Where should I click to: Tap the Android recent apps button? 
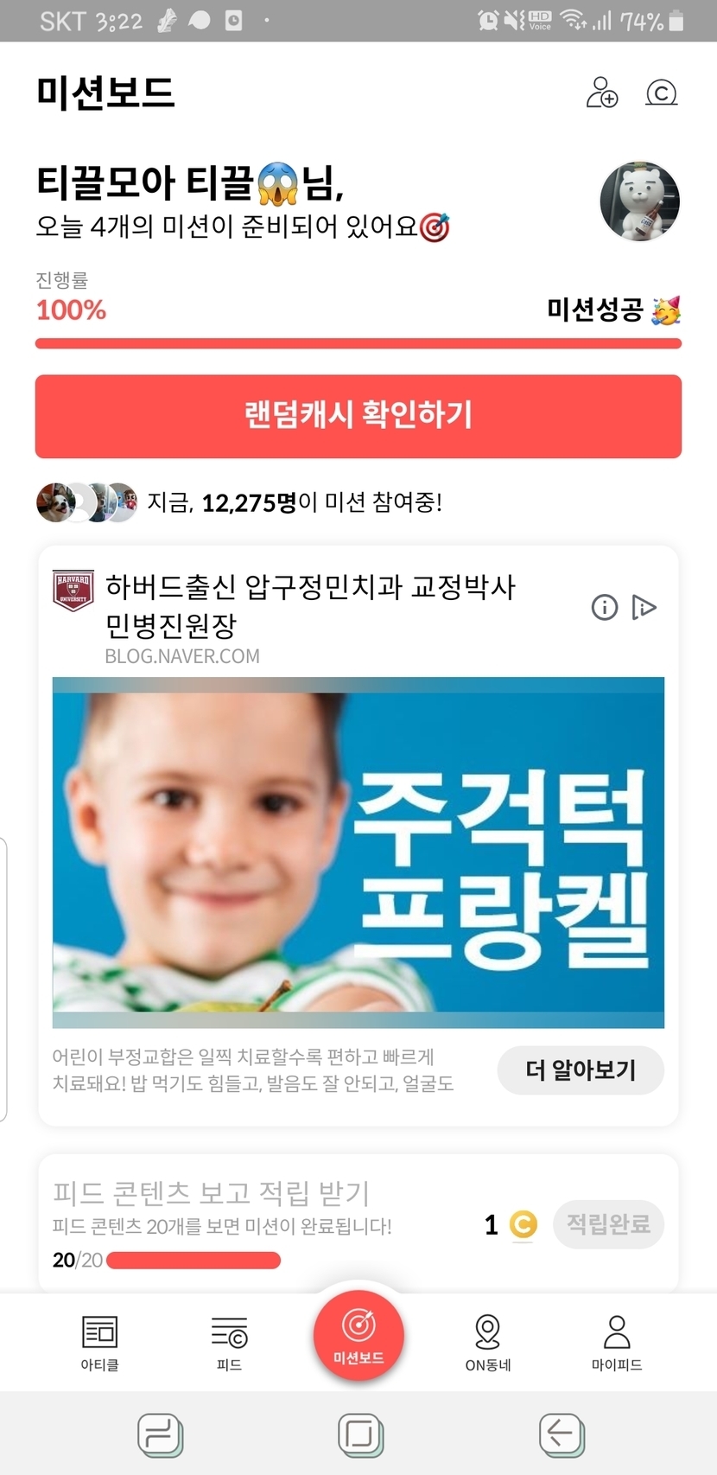coord(161,1435)
